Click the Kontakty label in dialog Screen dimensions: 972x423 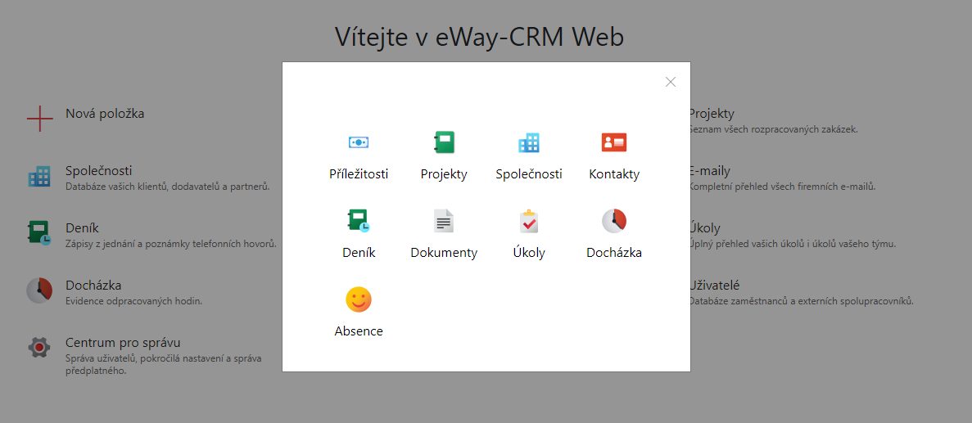[613, 174]
